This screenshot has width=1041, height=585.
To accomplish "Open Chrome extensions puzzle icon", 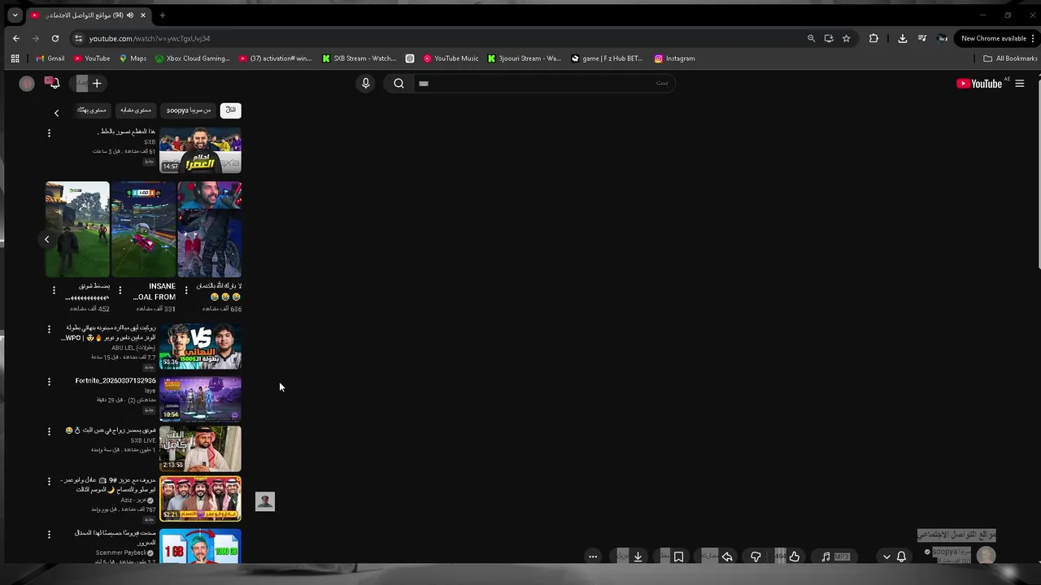I will coord(873,38).
